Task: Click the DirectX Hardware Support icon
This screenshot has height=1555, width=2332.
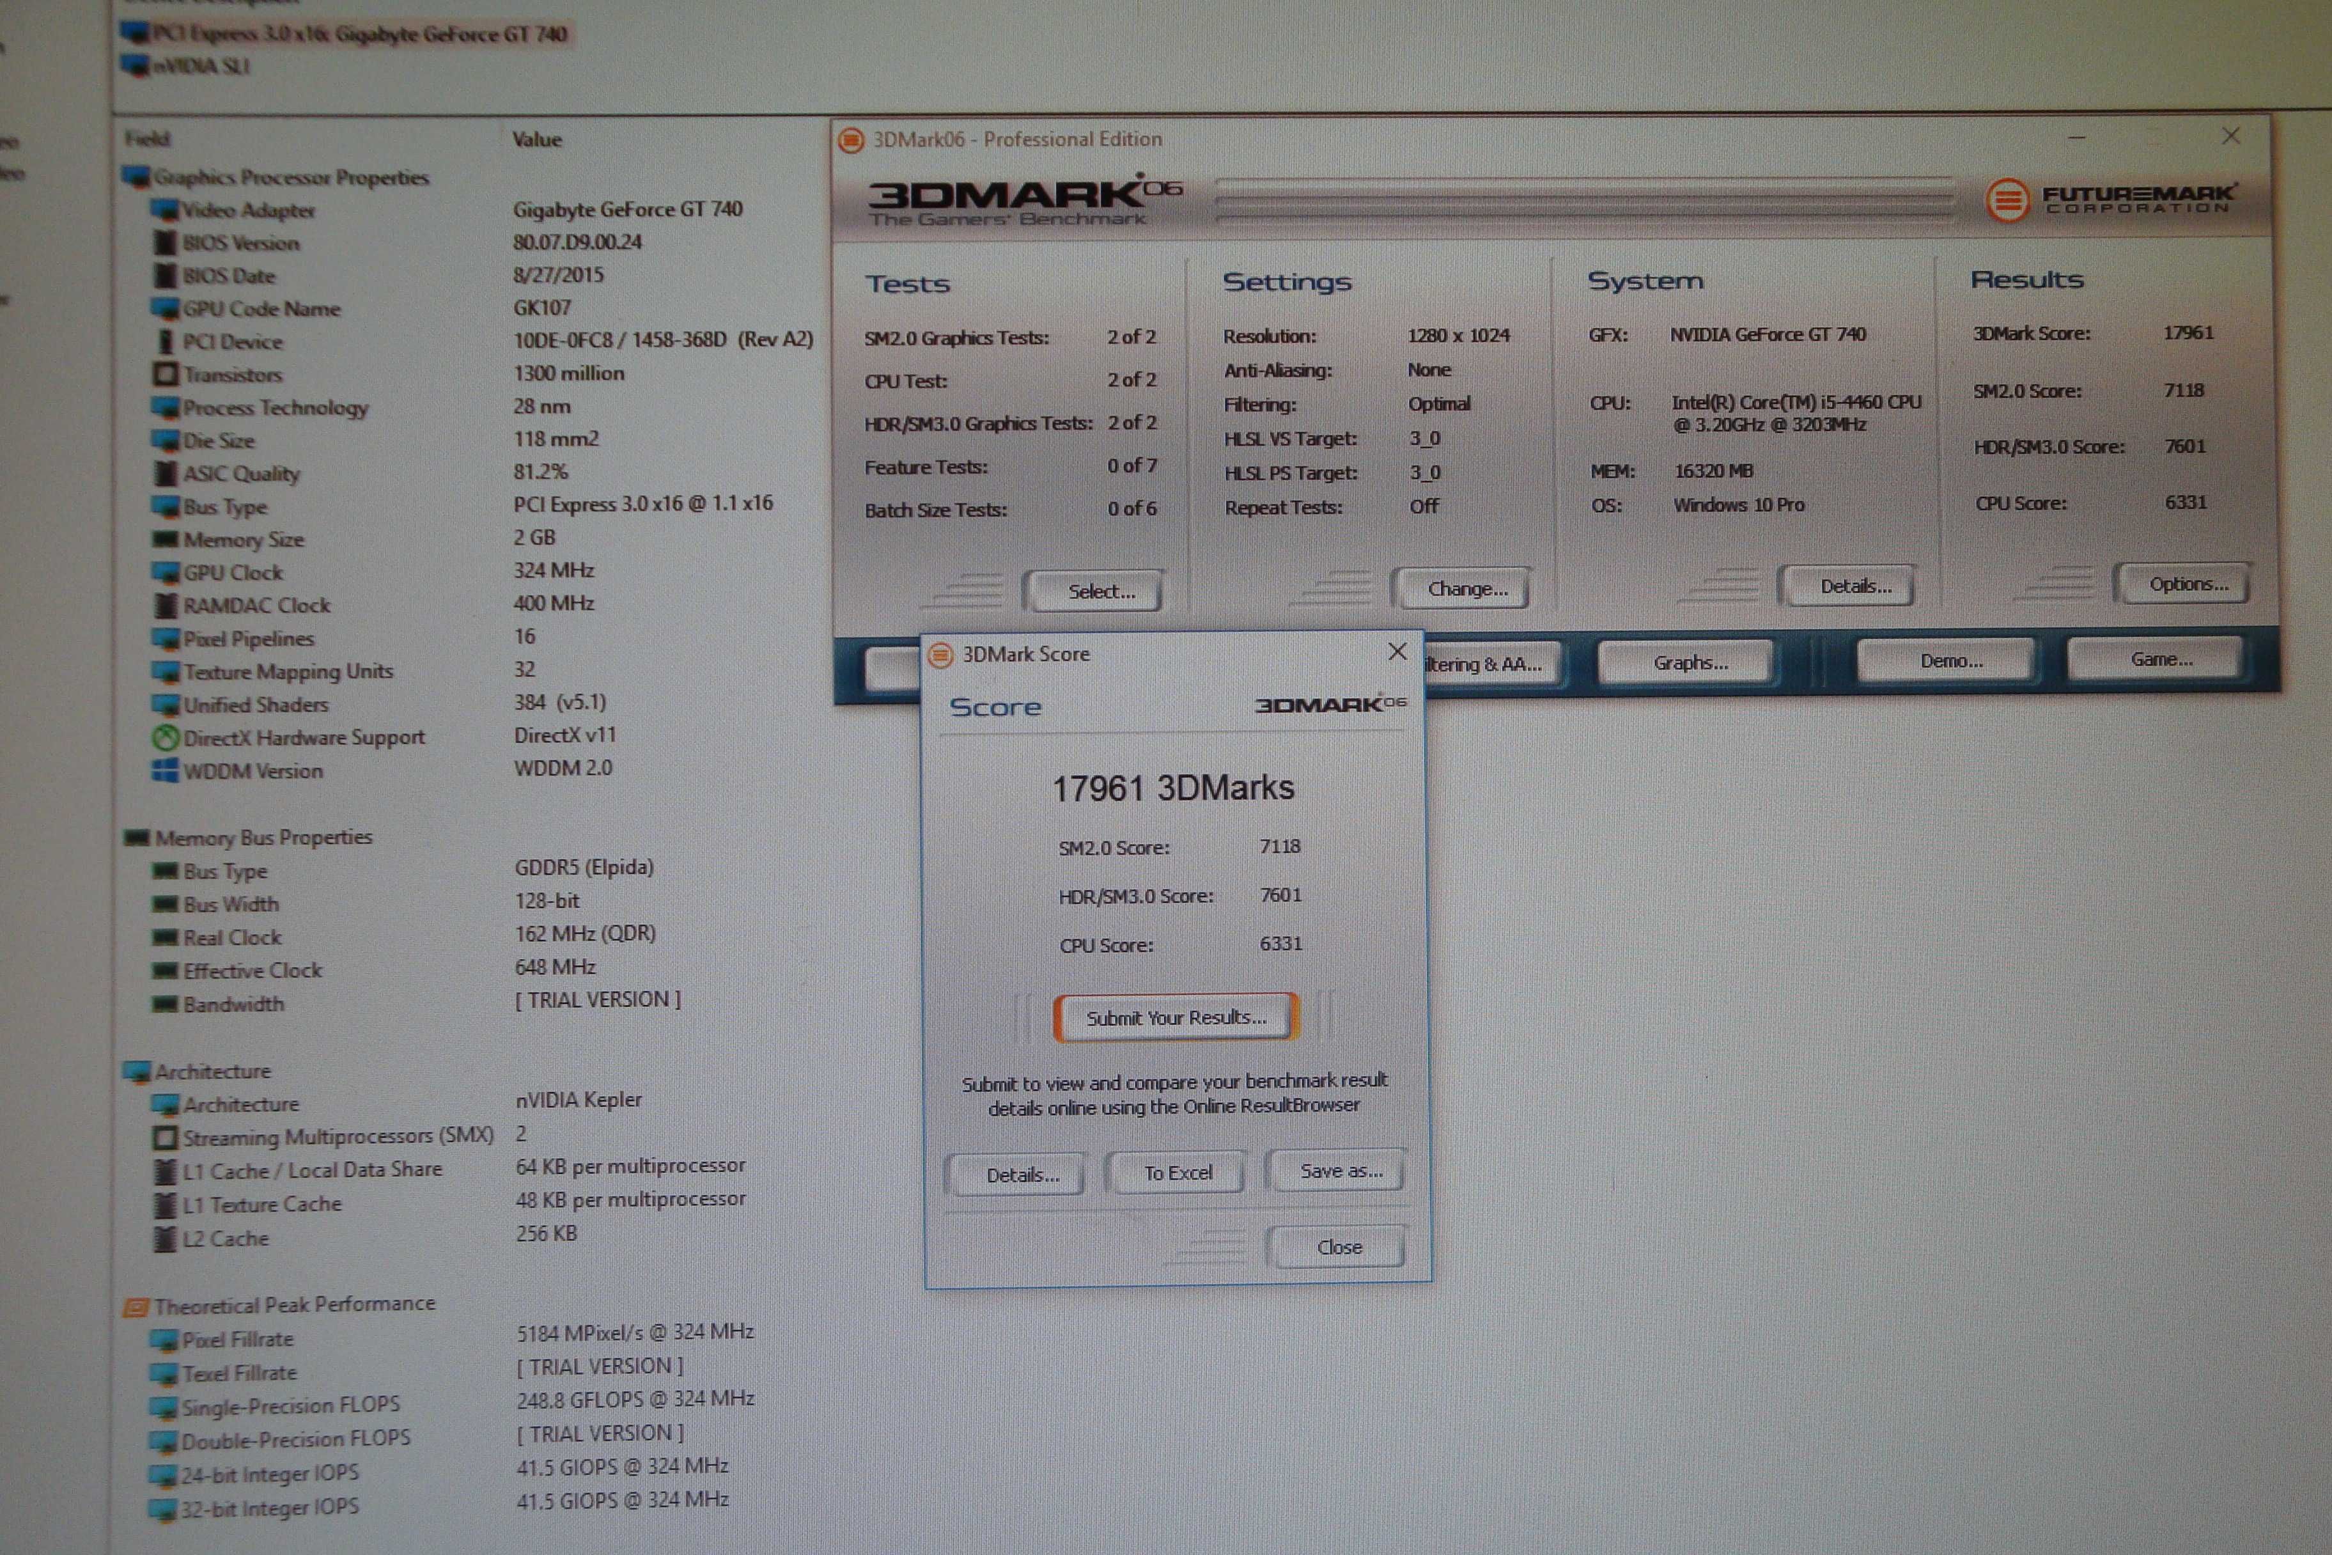Action: (166, 738)
